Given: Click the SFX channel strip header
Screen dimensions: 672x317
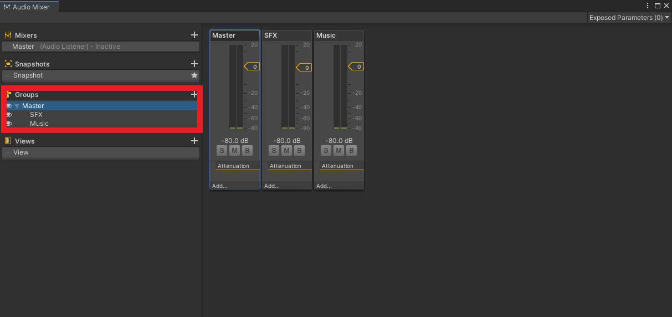Looking at the screenshot, I should (287, 35).
